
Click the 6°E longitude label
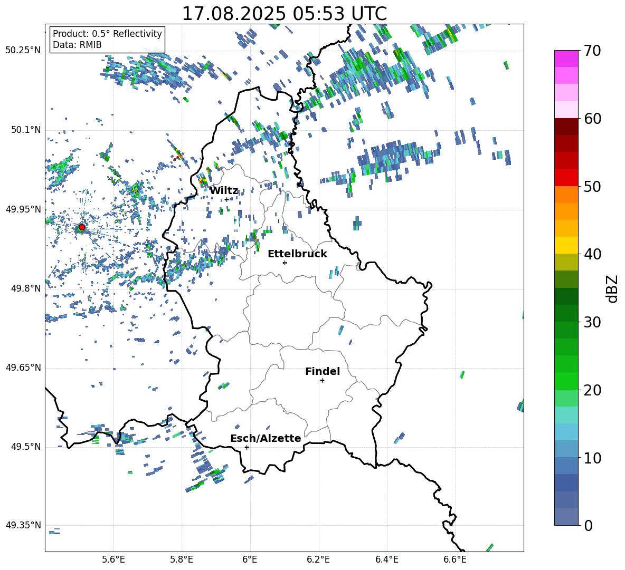pos(250,559)
